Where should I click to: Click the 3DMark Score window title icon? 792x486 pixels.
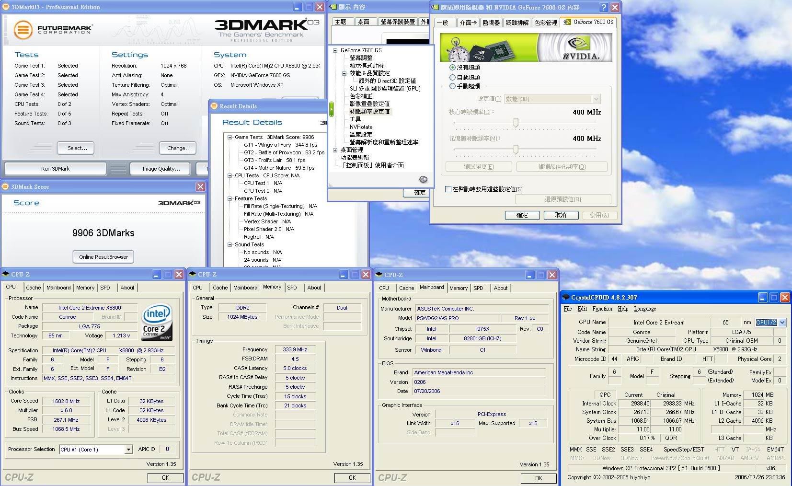click(x=6, y=186)
